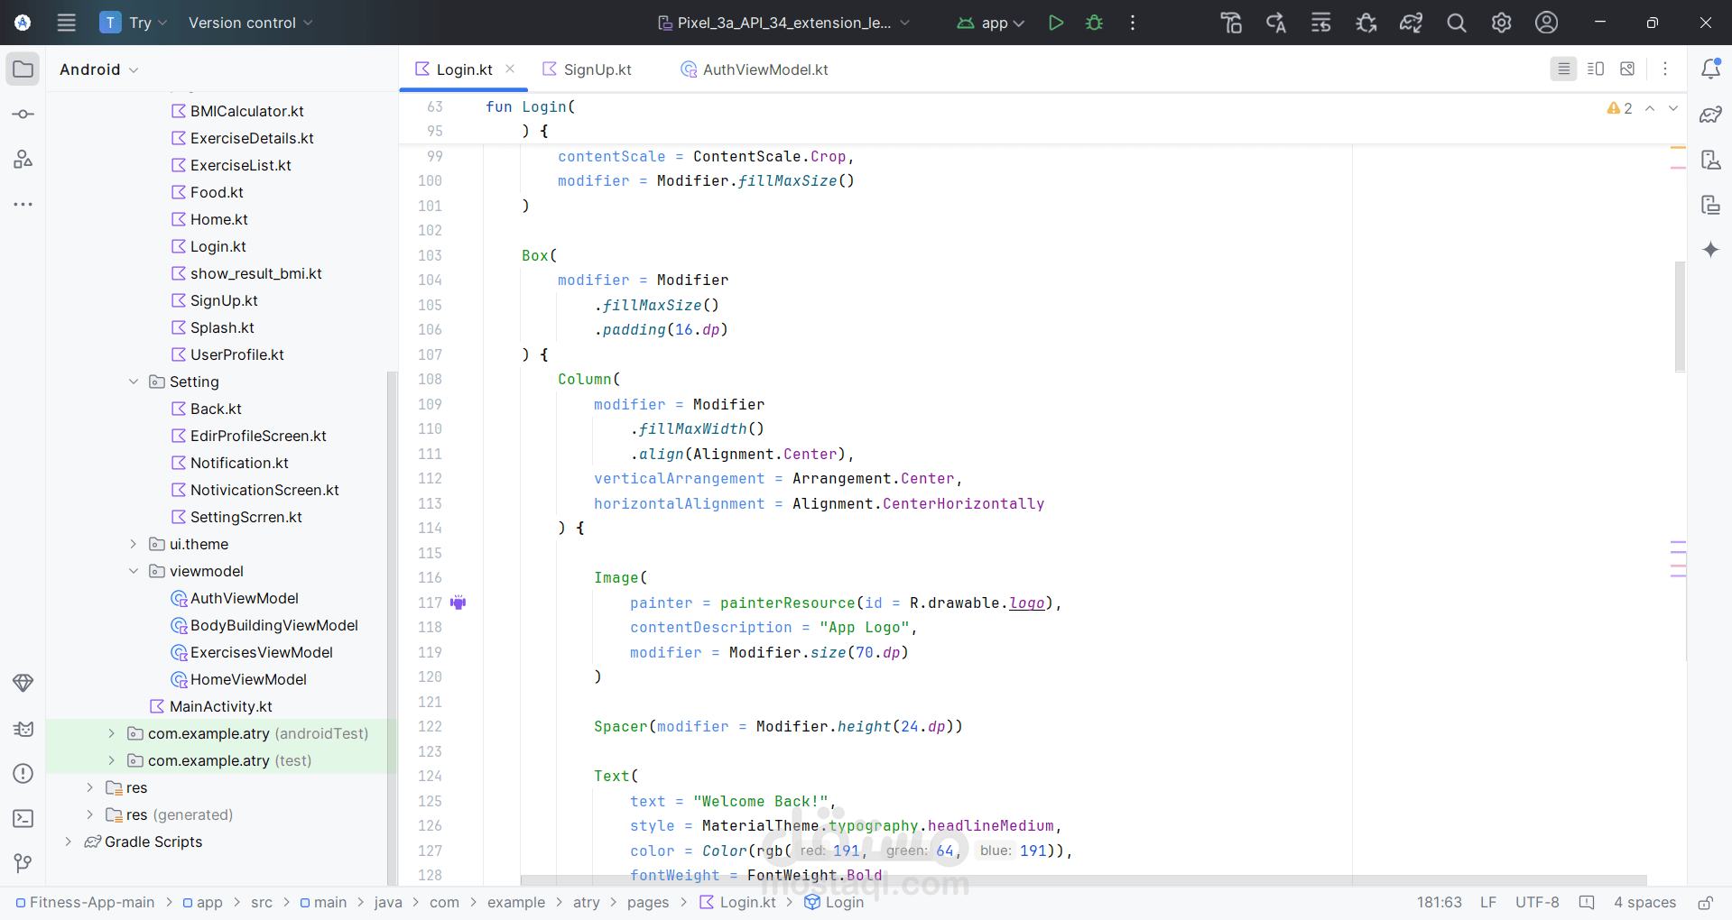The image size is (1732, 920).
Task: Open the Terminal tool window
Action: [23, 819]
